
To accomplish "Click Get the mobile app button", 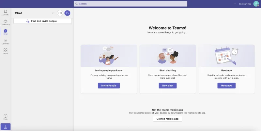I will 167,119.
